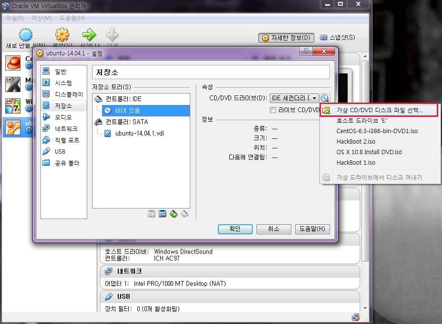The image size is (442, 324).
Task: Click the 스냅샷(S) button in the main window
Action: coord(338,37)
